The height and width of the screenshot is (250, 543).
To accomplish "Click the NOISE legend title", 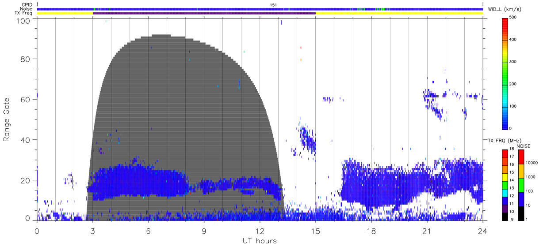I will (x=524, y=146).
